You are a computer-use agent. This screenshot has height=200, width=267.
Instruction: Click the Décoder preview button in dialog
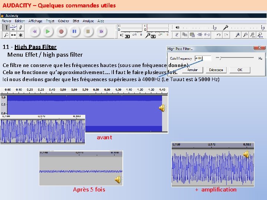tap(216, 70)
